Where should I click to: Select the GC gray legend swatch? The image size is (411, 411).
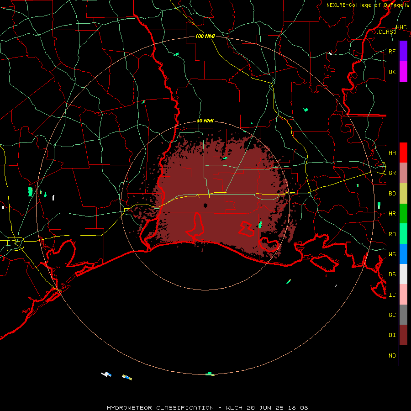pyautogui.click(x=403, y=315)
